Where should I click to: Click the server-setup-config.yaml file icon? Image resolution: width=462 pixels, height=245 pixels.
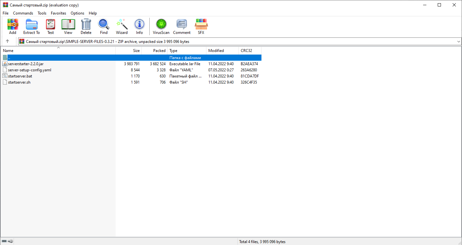(x=5, y=70)
